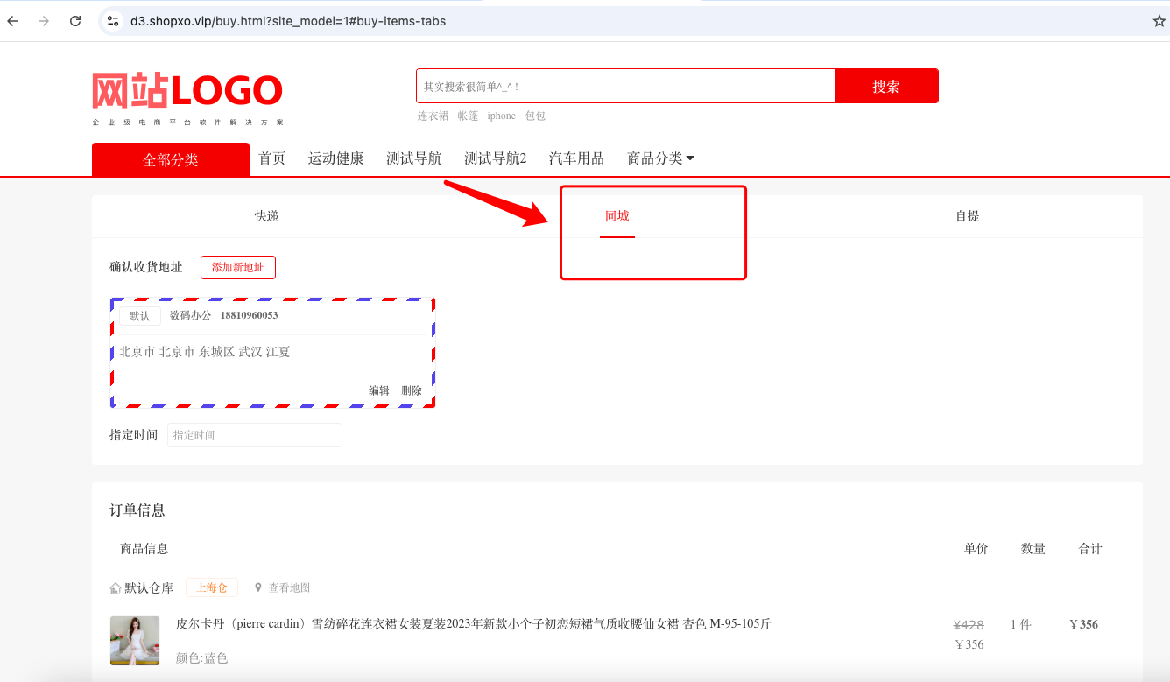Screen dimensions: 1170x682
Task: Open the dress product thumbnail image
Action: (x=135, y=641)
